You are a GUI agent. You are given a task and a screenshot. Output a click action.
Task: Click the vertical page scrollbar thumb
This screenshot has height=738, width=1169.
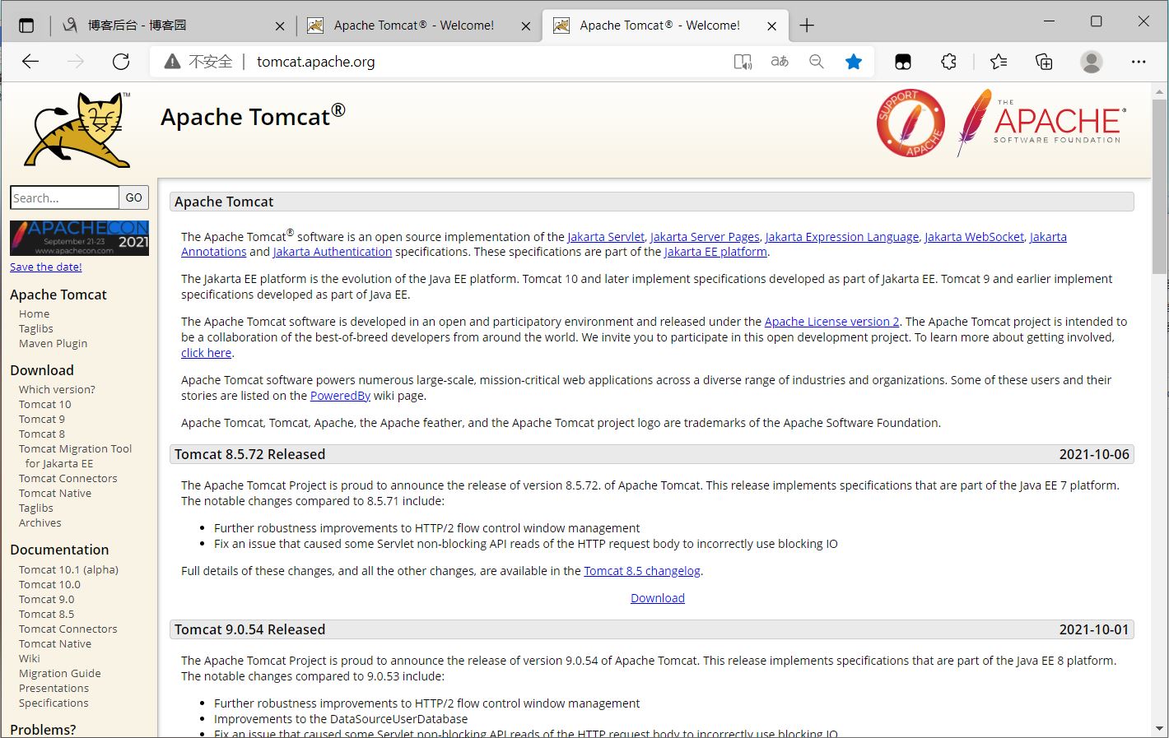(x=1160, y=185)
